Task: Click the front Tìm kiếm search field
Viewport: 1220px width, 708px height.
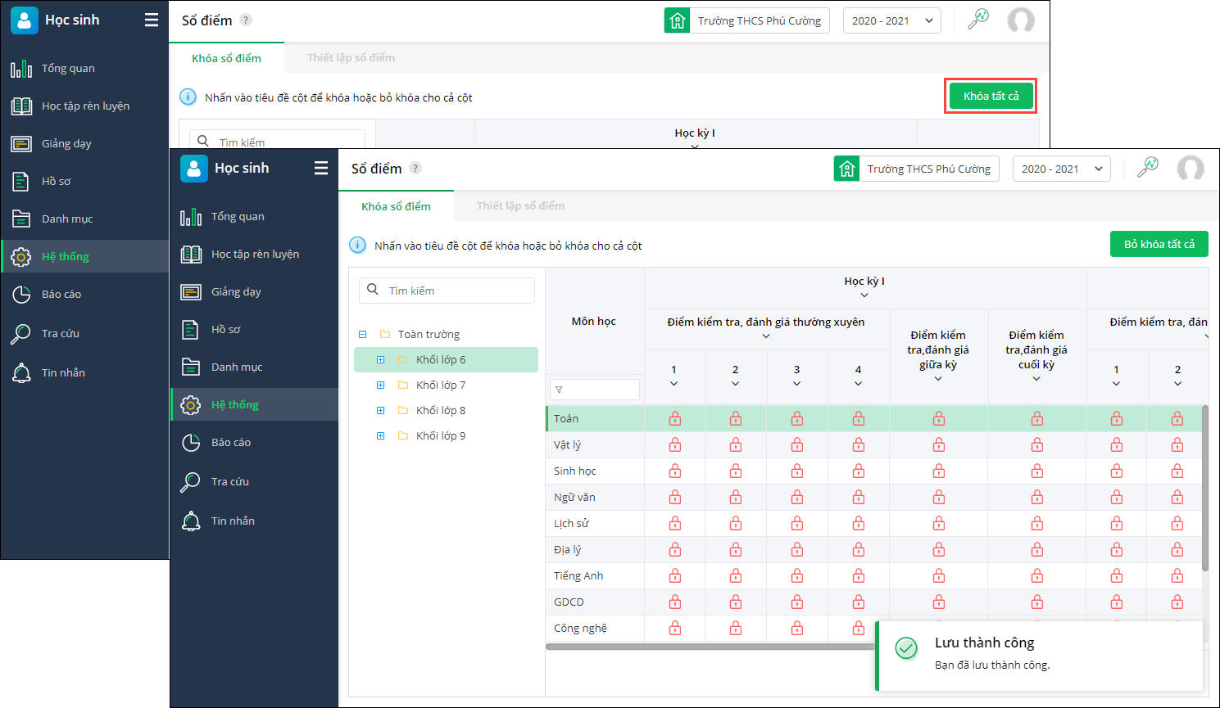Action: [x=456, y=291]
